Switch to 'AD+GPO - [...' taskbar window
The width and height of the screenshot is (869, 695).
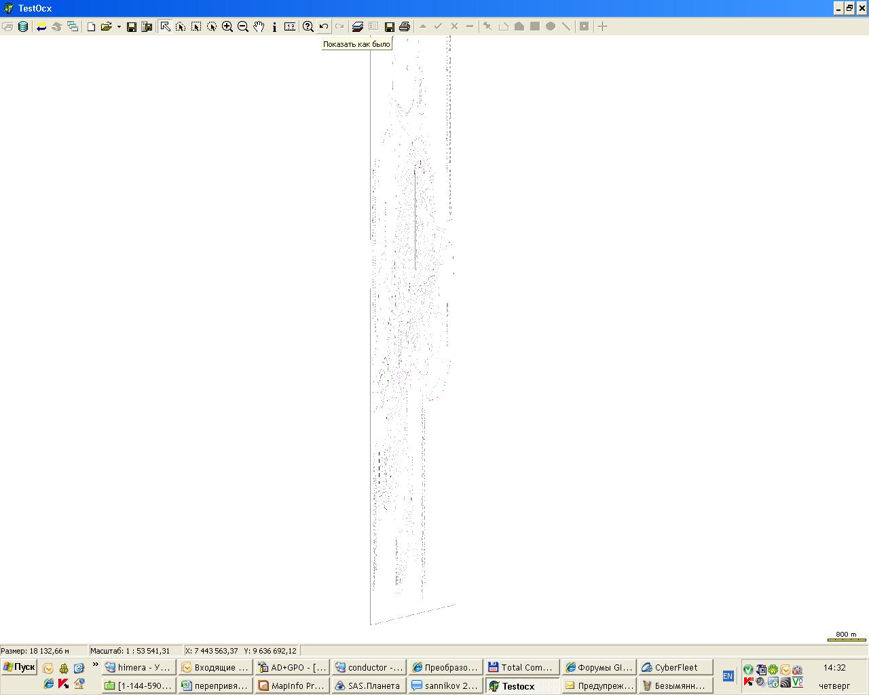[x=292, y=667]
